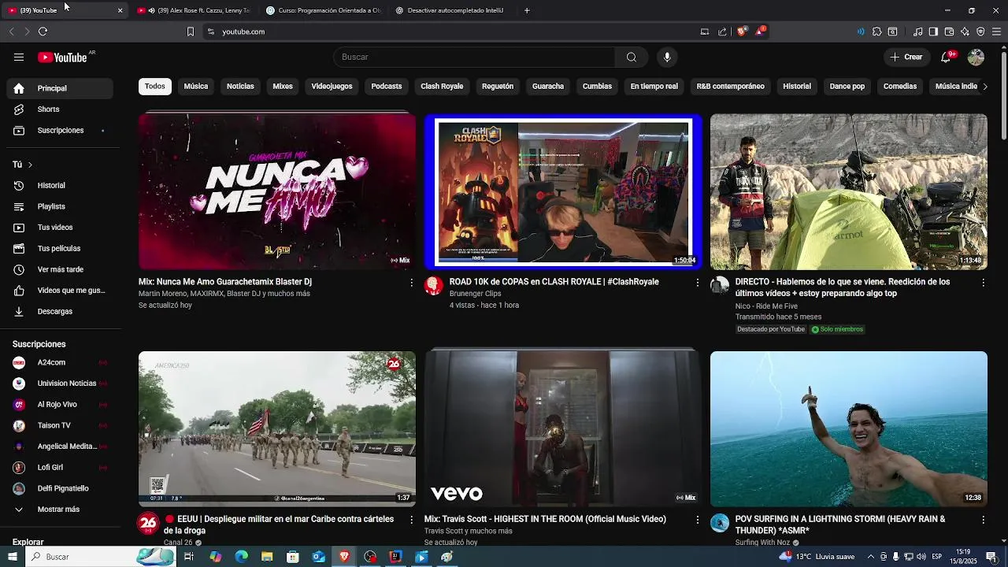Select the Cumbias filter chip

[597, 87]
